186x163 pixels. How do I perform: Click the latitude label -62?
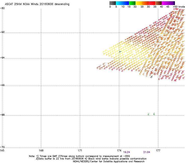(x=2, y=32)
